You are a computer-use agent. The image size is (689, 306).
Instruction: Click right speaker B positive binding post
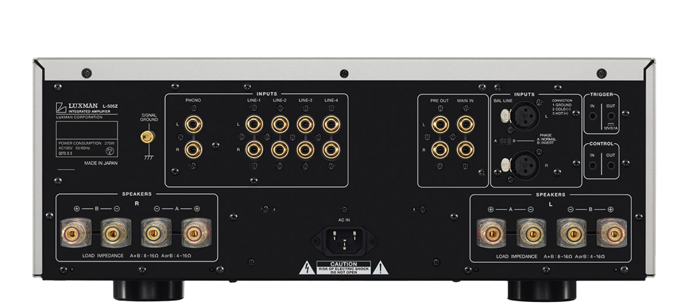pyautogui.click(x=77, y=233)
